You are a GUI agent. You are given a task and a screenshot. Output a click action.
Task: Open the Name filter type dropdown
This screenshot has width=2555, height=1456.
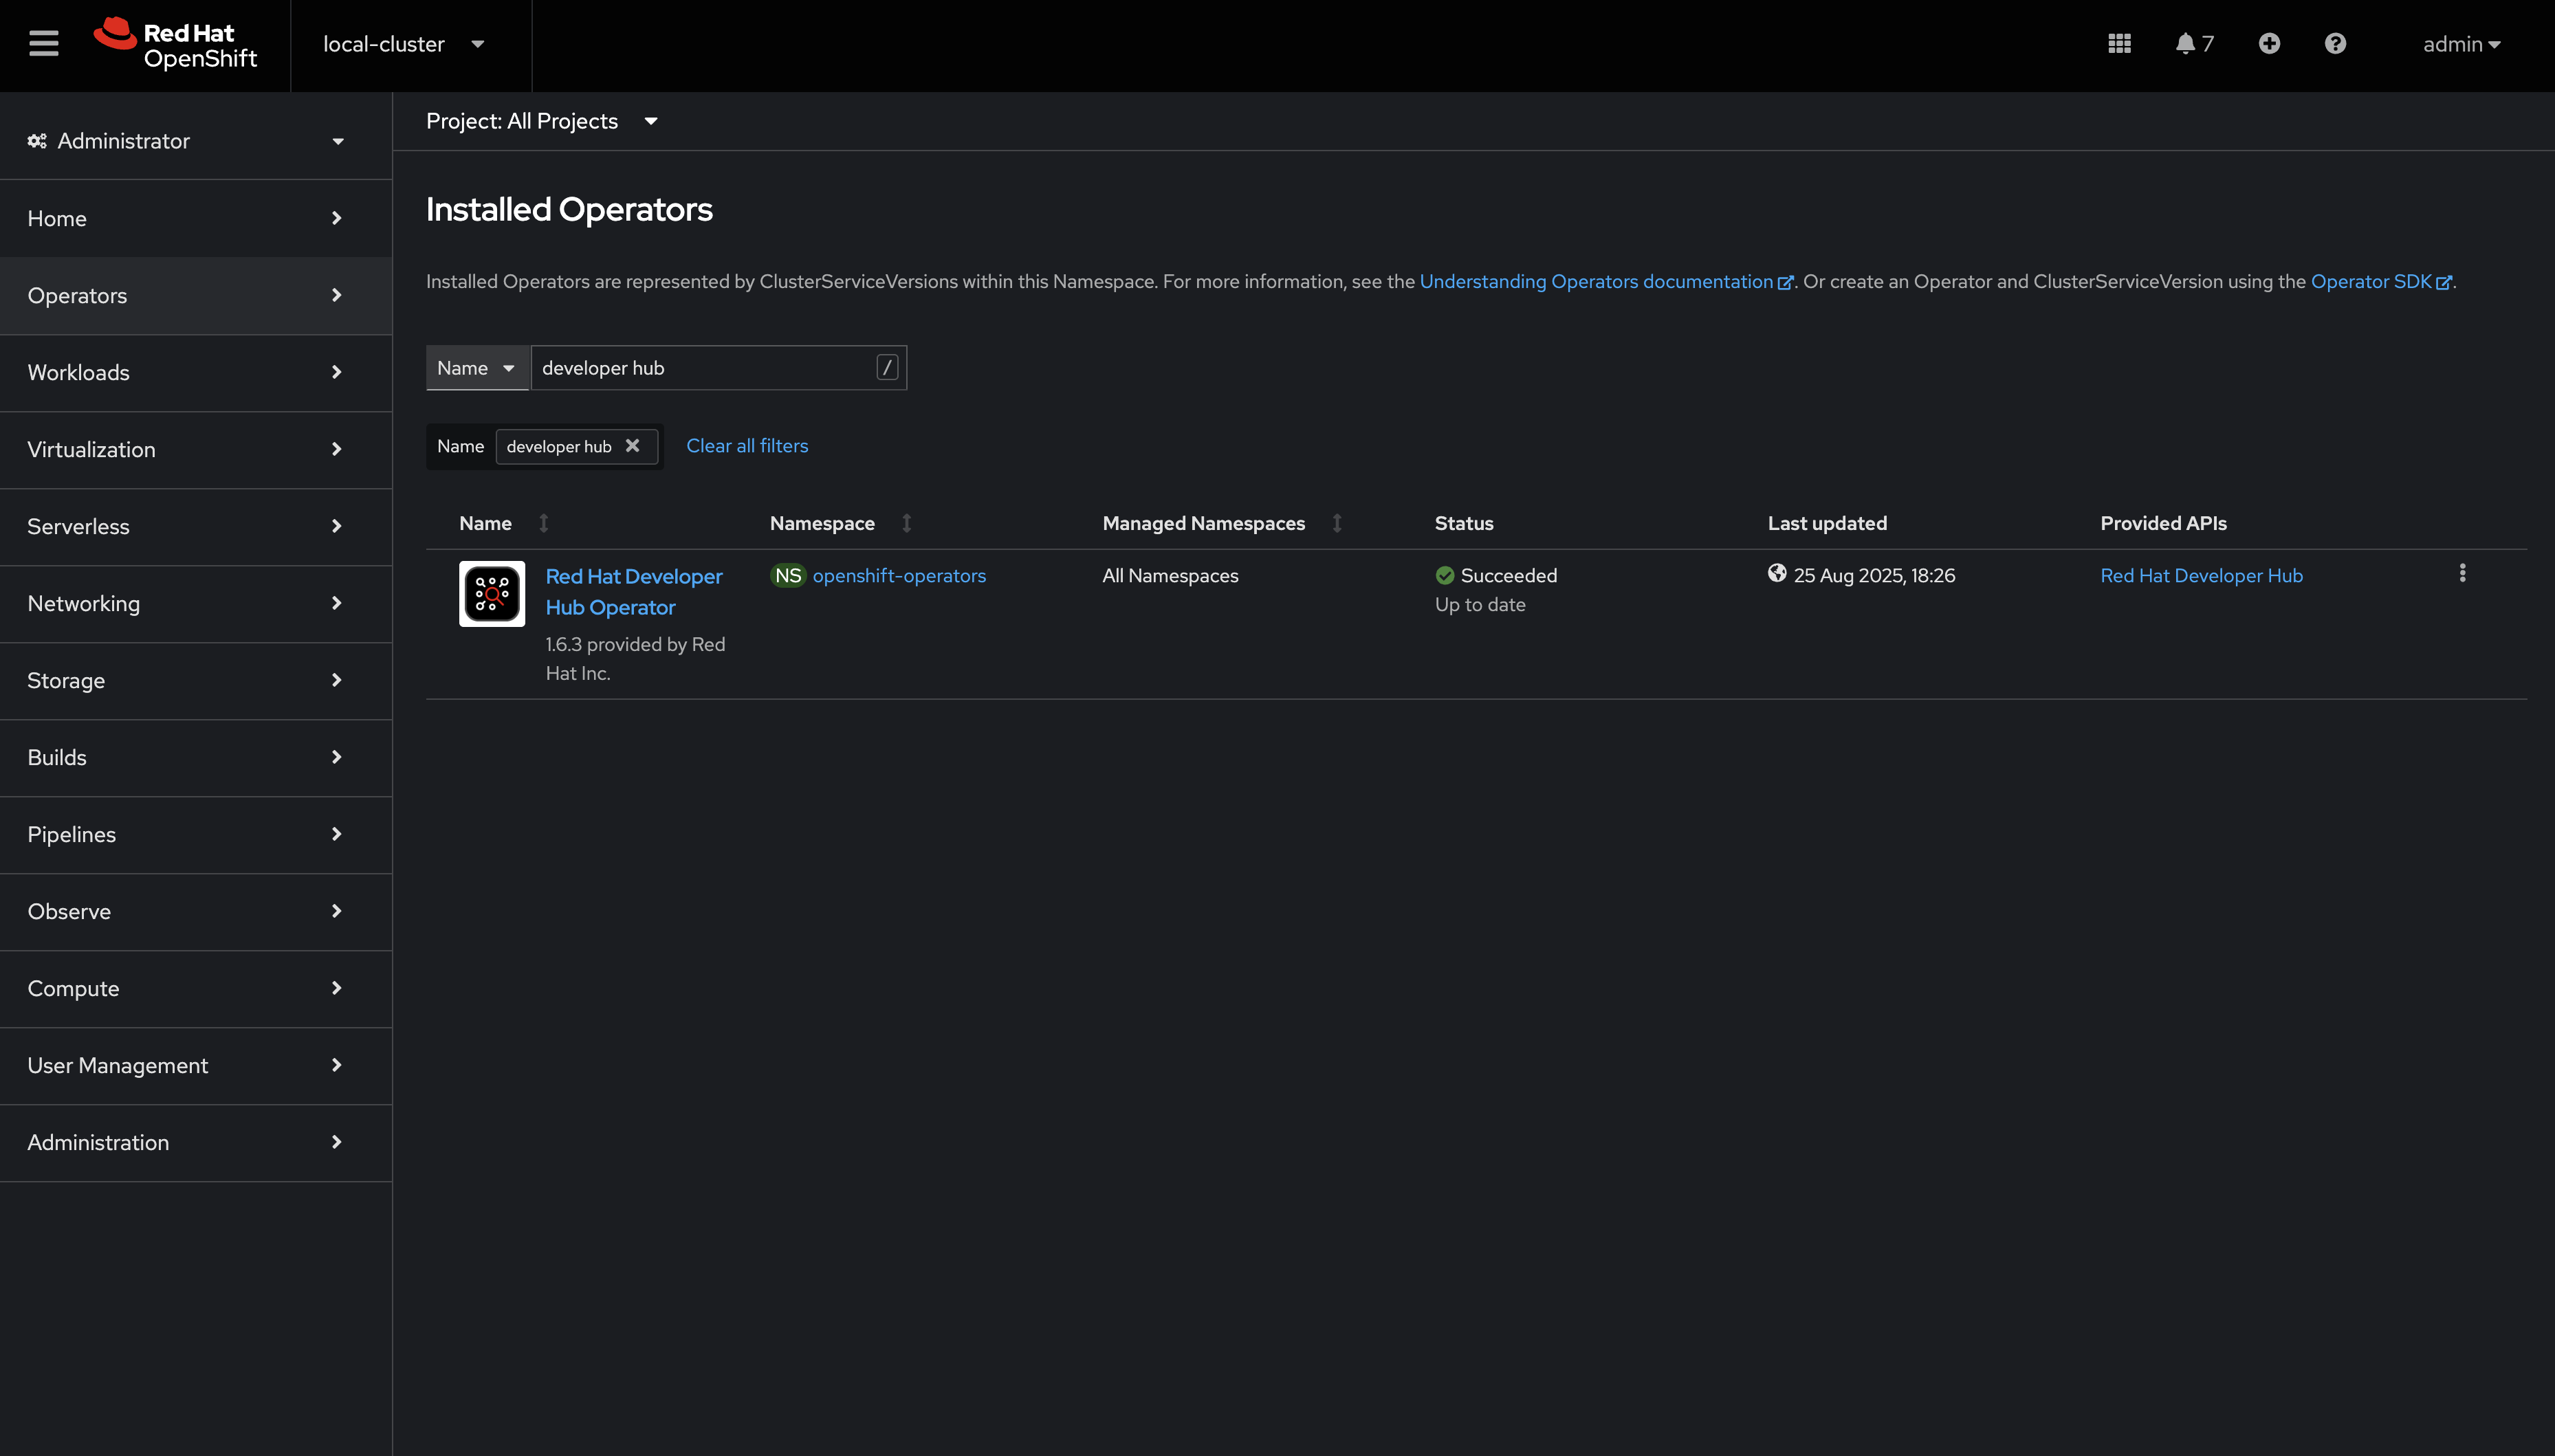[477, 368]
